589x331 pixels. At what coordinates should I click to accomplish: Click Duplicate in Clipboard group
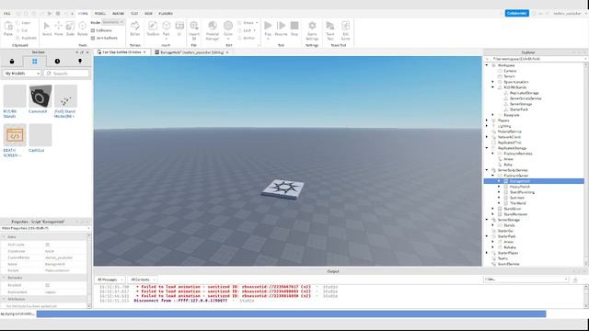pyautogui.click(x=27, y=38)
